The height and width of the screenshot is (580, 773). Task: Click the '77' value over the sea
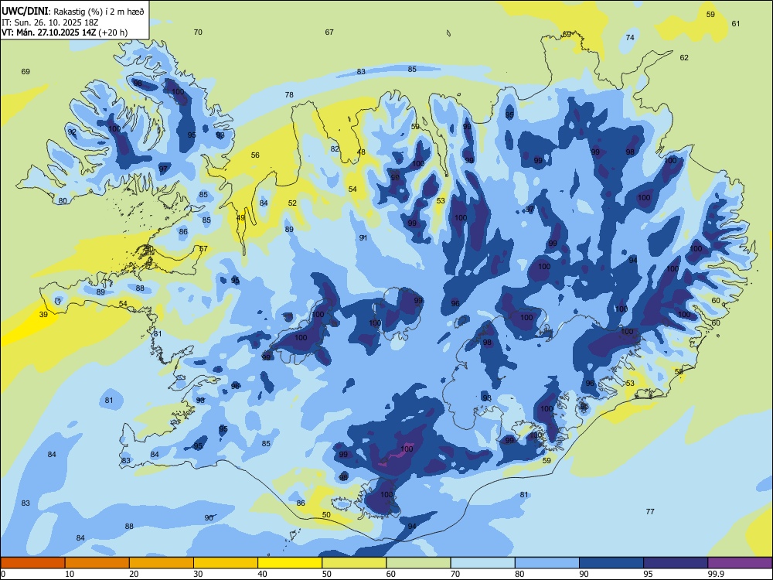point(650,511)
